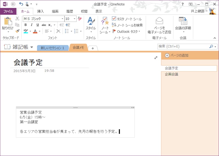Click the numbered list icon
This screenshot has height=156, width=219.
coord(76,31)
